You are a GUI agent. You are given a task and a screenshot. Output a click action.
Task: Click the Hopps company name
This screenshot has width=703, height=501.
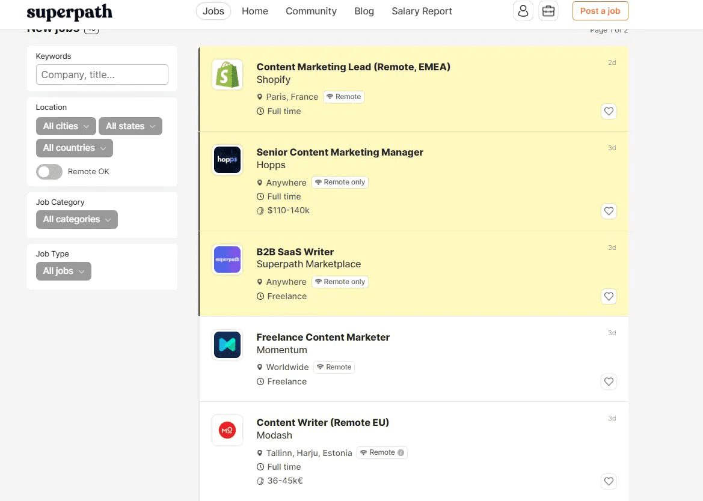coord(271,165)
